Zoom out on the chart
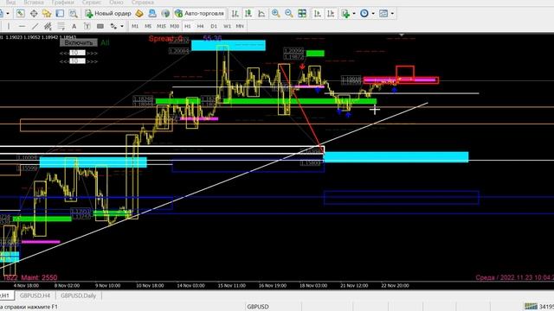 tap(288, 14)
